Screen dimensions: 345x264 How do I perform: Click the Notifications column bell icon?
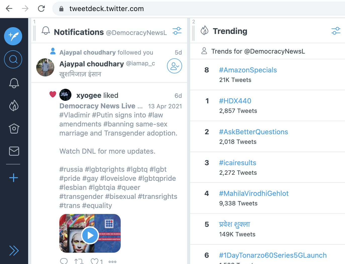(46, 31)
